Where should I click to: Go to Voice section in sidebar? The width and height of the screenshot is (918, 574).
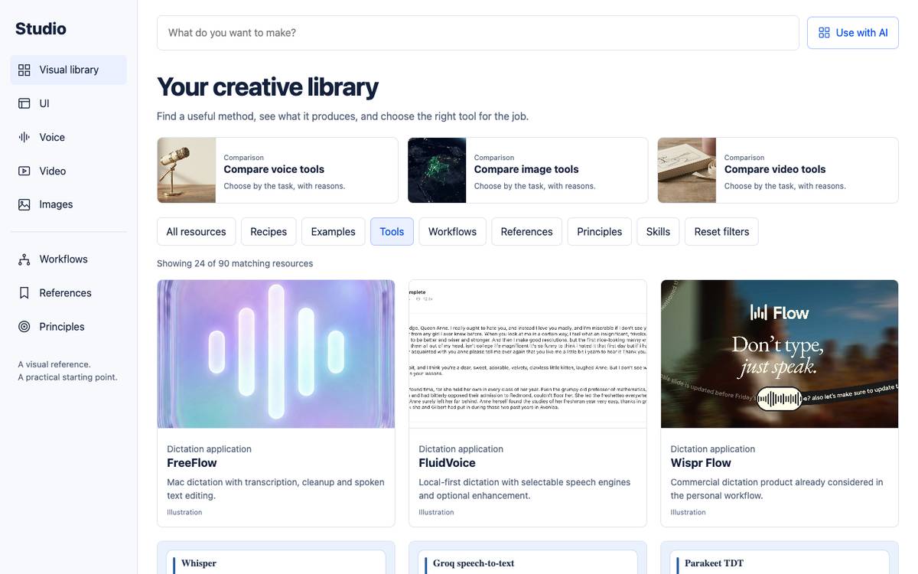69,137
